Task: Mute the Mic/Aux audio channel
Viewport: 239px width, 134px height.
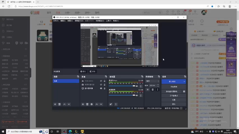Action: click(137, 86)
